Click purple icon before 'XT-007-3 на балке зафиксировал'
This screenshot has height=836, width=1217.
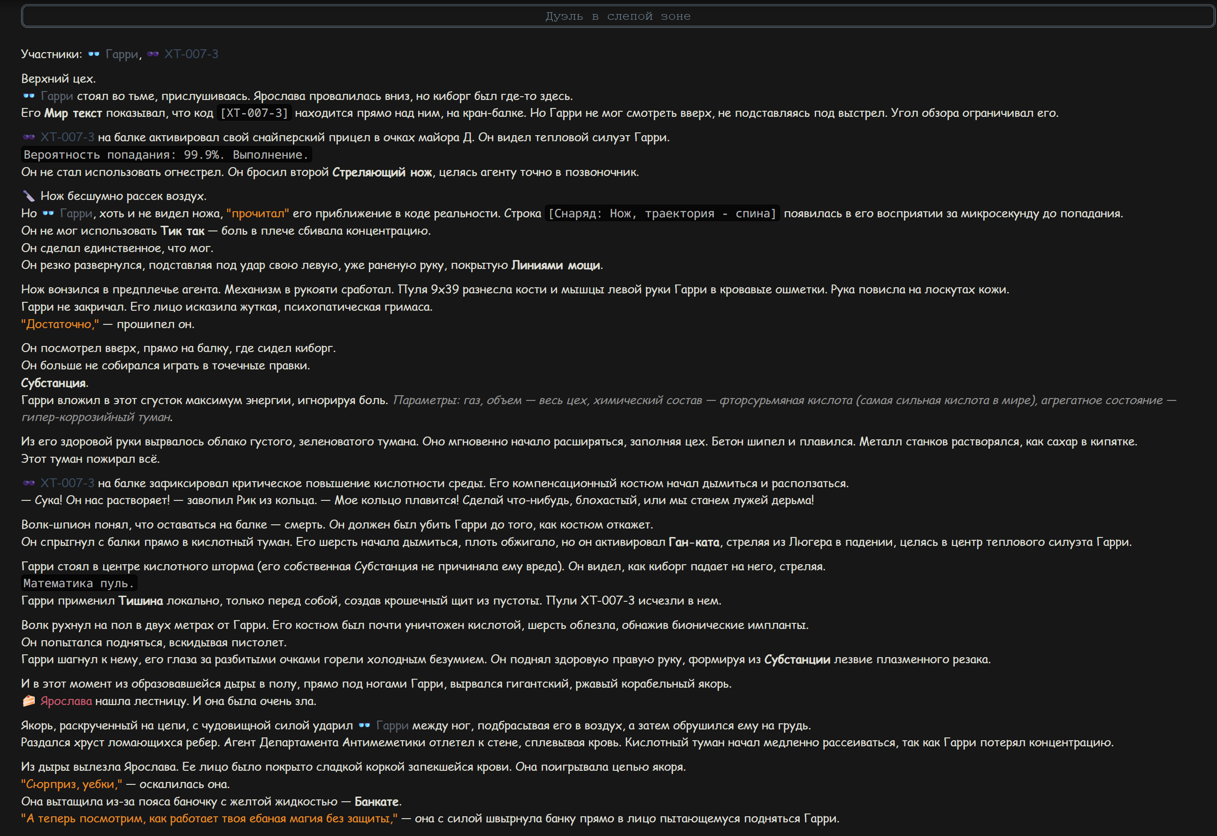tap(29, 483)
